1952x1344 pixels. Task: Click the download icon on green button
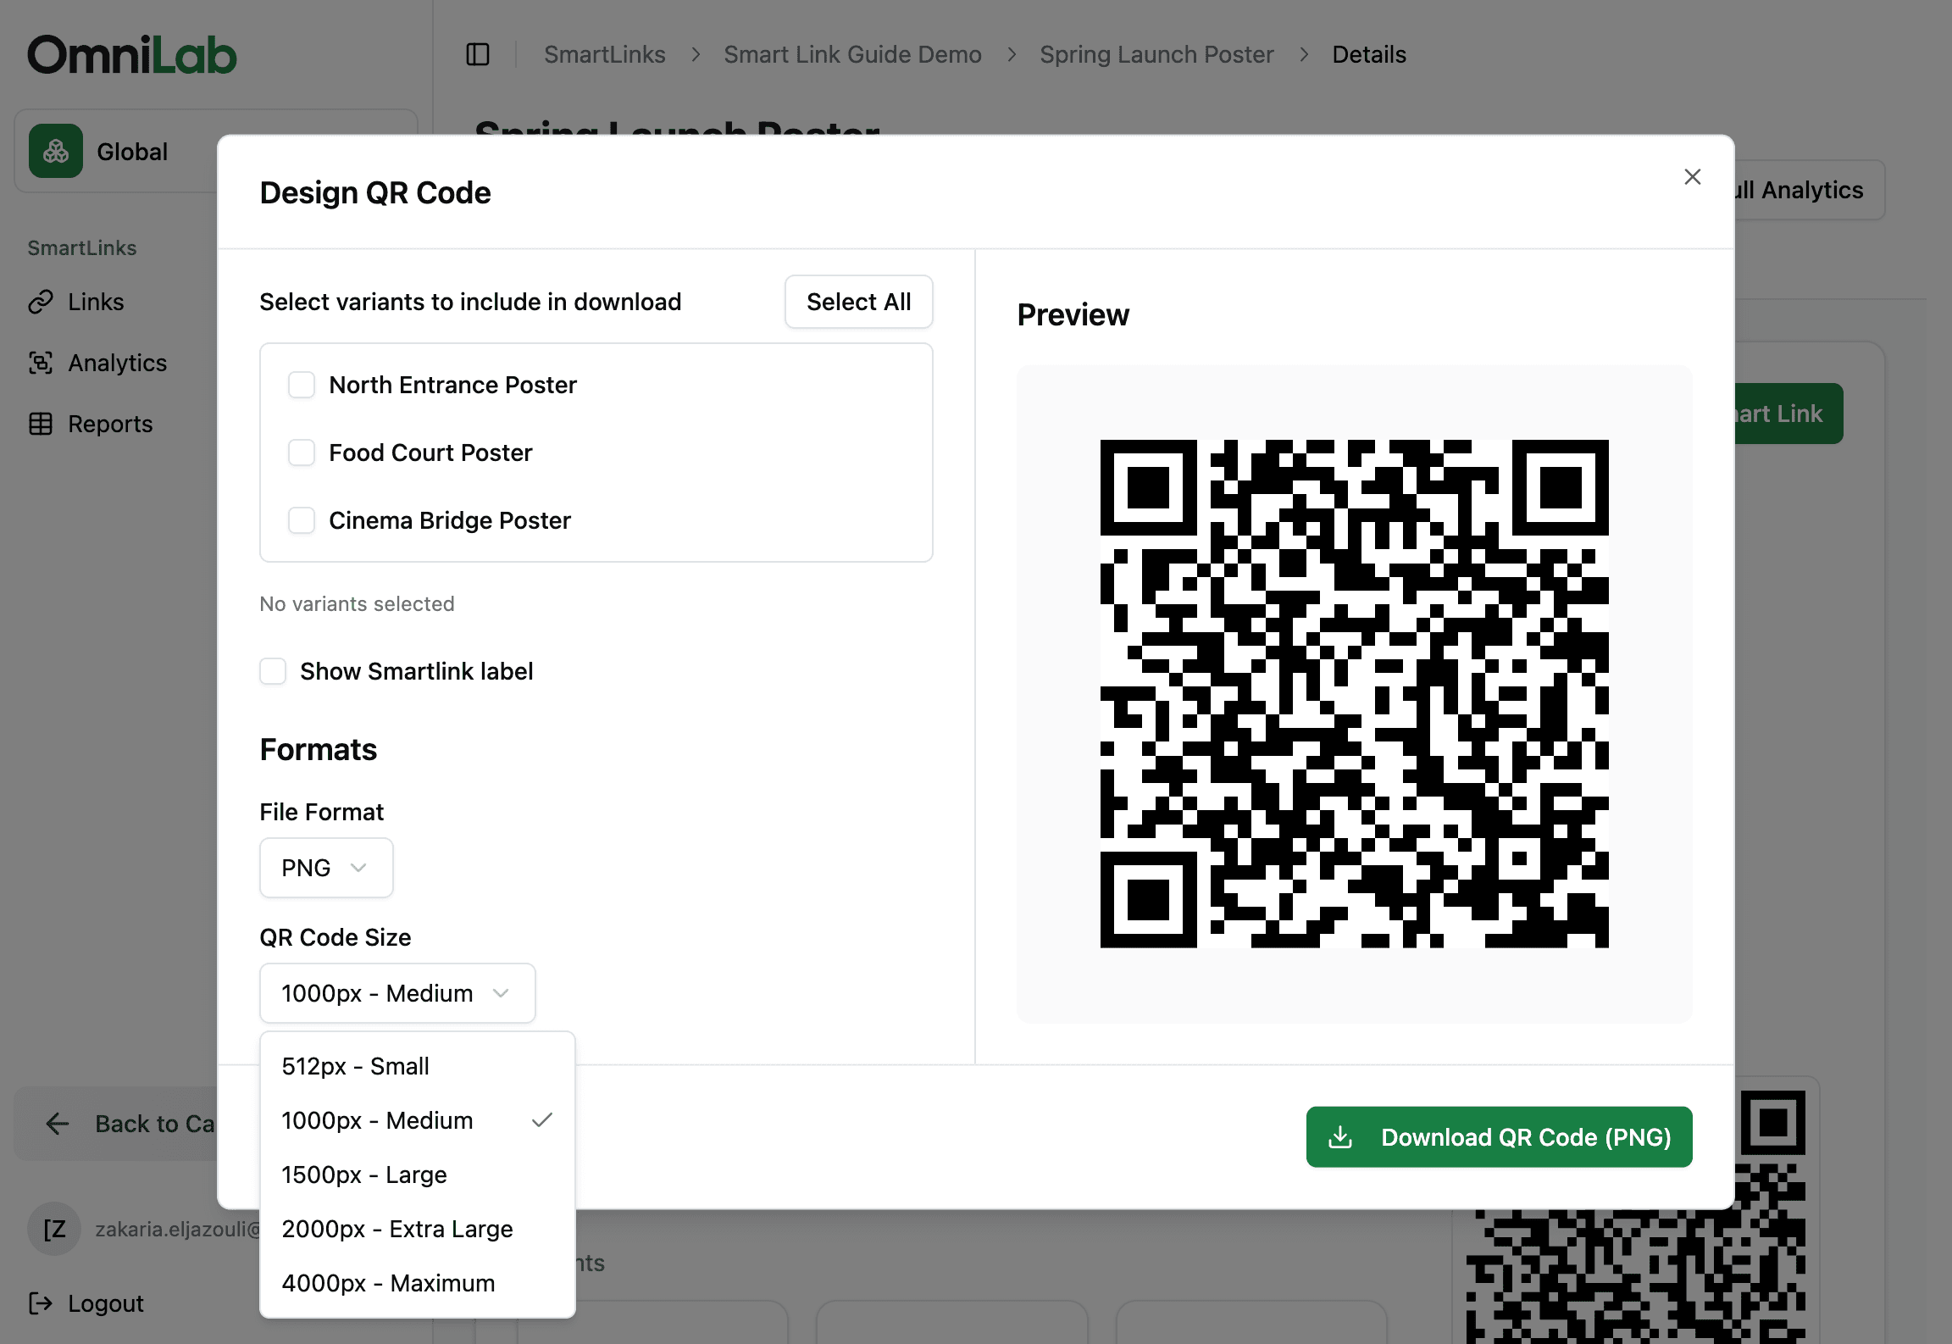point(1340,1137)
